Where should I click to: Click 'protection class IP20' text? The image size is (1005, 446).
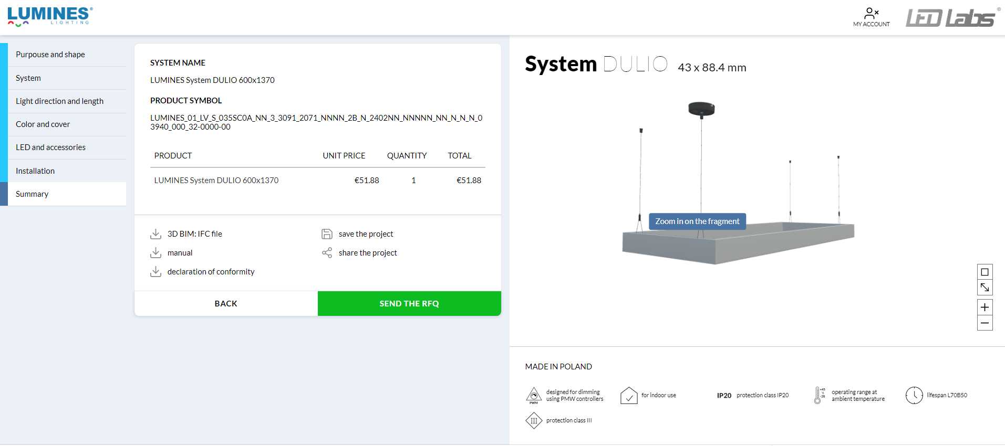(762, 396)
